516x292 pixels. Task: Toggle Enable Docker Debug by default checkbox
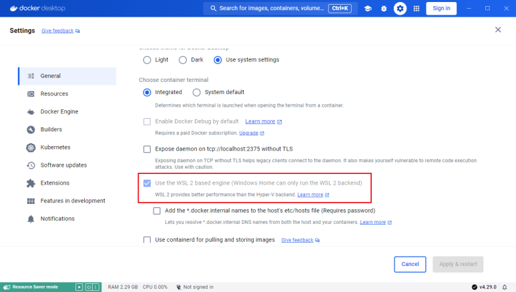click(x=147, y=121)
